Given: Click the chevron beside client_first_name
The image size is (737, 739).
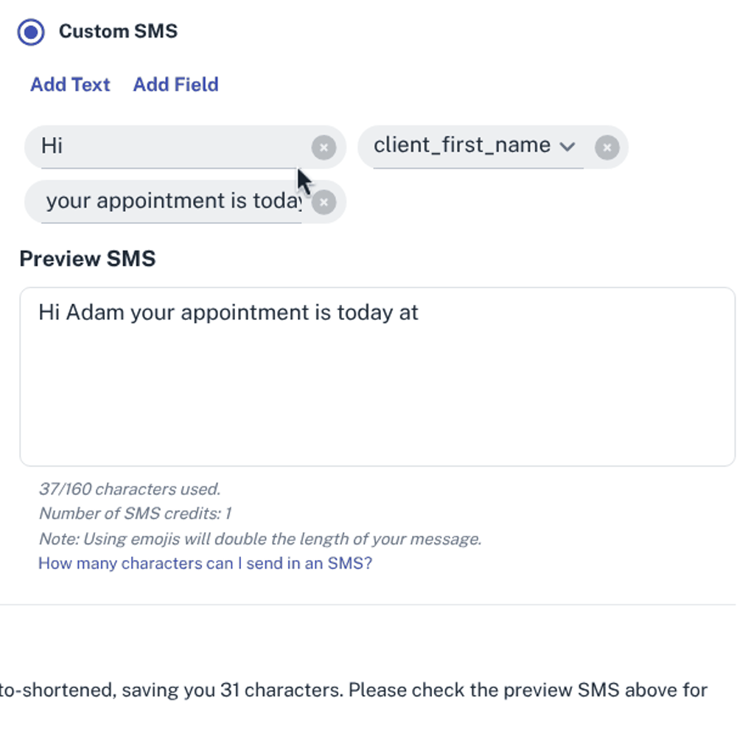Looking at the screenshot, I should point(567,147).
